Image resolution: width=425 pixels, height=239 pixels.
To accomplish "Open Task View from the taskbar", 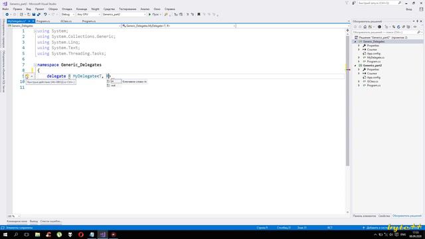I will 27,234.
